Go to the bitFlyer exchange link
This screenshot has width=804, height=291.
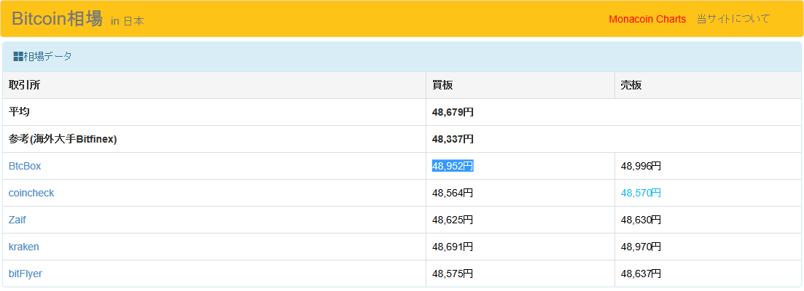(26, 274)
